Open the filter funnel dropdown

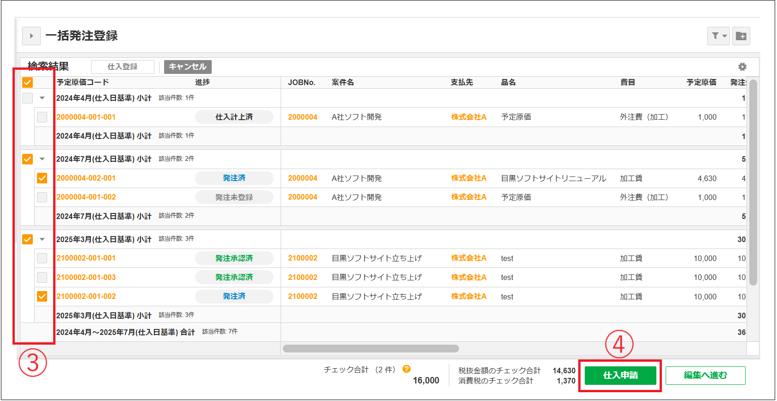point(718,36)
